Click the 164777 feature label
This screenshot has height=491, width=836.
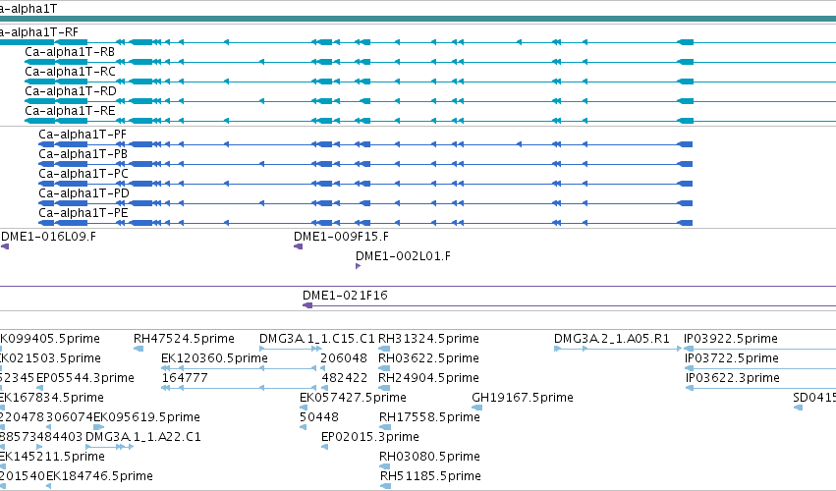[185, 378]
